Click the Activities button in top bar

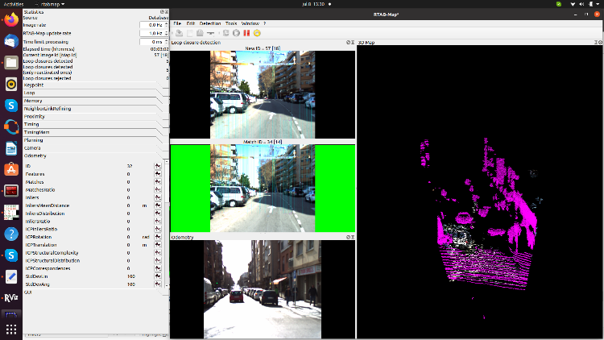pyautogui.click(x=15, y=3)
